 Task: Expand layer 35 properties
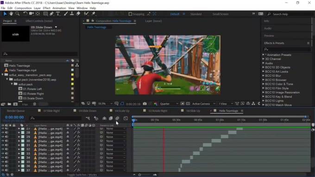point(19,162)
